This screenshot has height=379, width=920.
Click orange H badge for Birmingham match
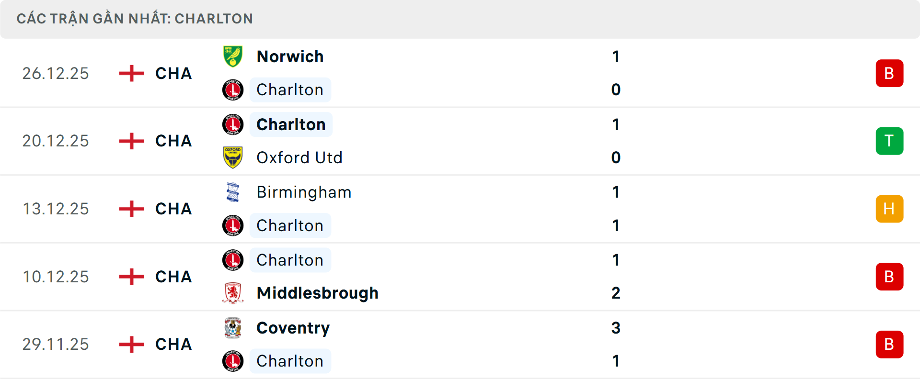coord(889,209)
